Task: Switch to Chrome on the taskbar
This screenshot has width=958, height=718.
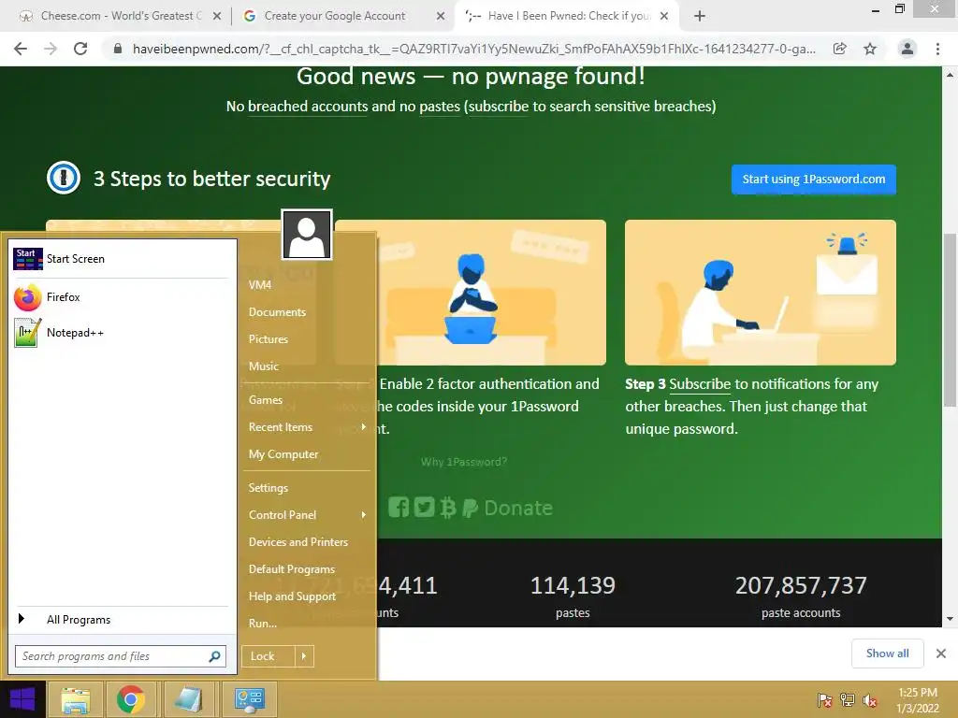Action: click(x=131, y=699)
